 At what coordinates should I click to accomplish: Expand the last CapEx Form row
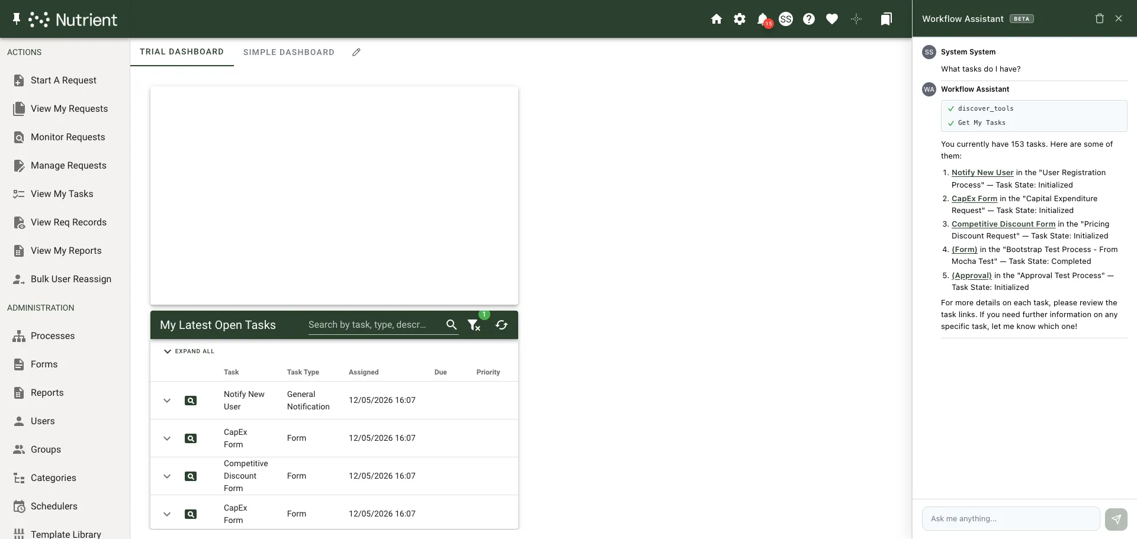coord(167,514)
